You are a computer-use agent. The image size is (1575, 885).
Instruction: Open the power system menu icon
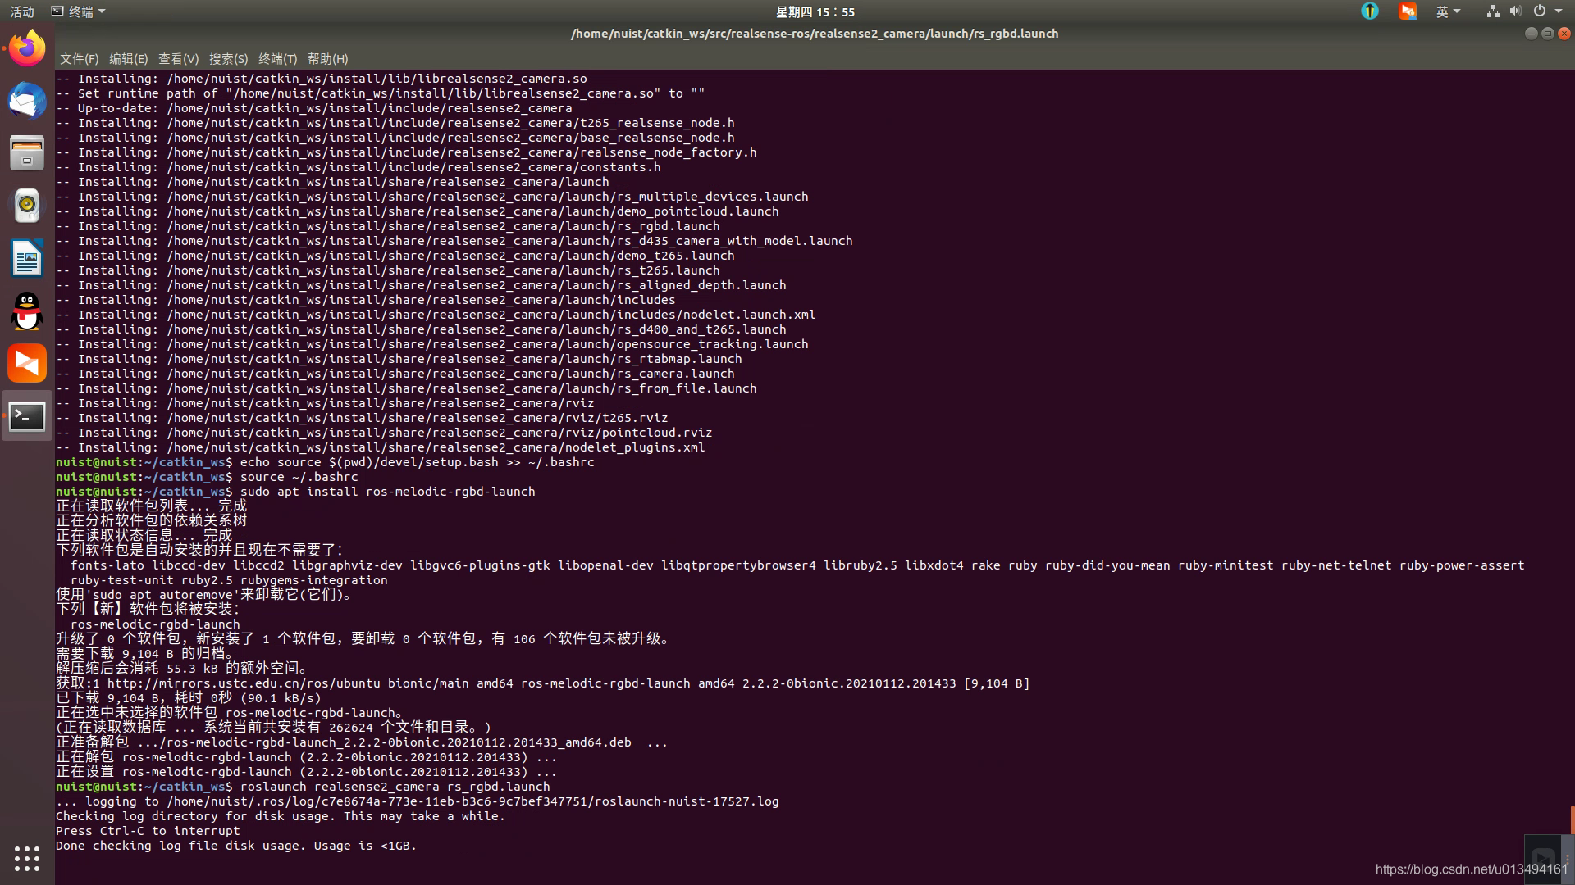1540,11
